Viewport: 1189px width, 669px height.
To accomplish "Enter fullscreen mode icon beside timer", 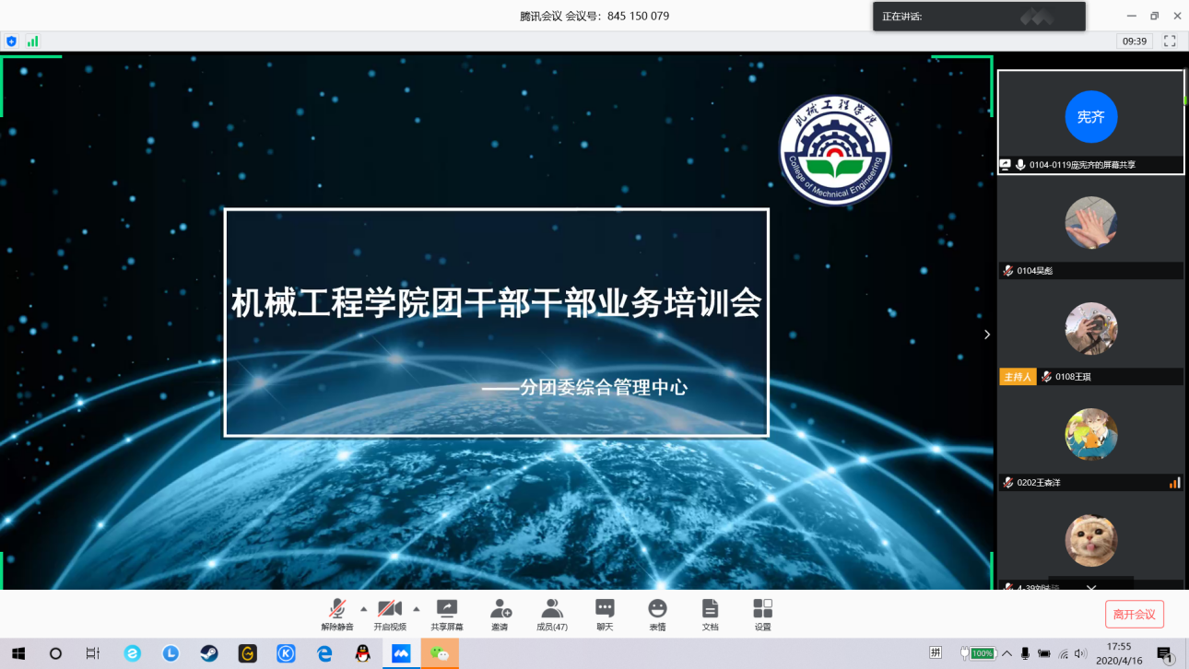I will (x=1170, y=41).
